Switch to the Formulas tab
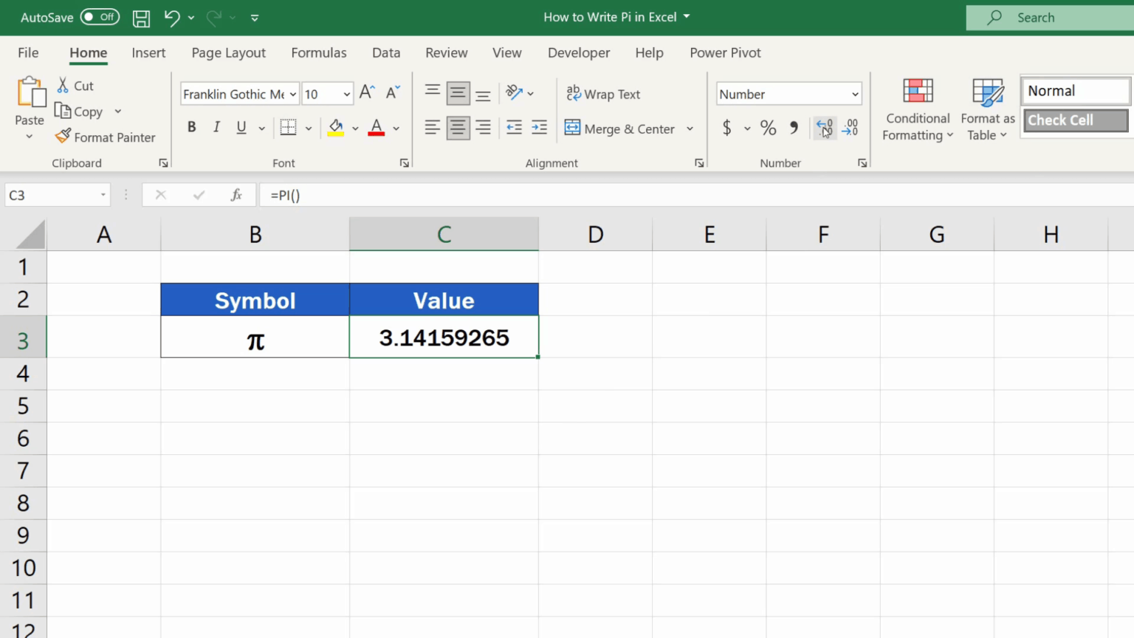Image resolution: width=1134 pixels, height=638 pixels. (x=319, y=52)
